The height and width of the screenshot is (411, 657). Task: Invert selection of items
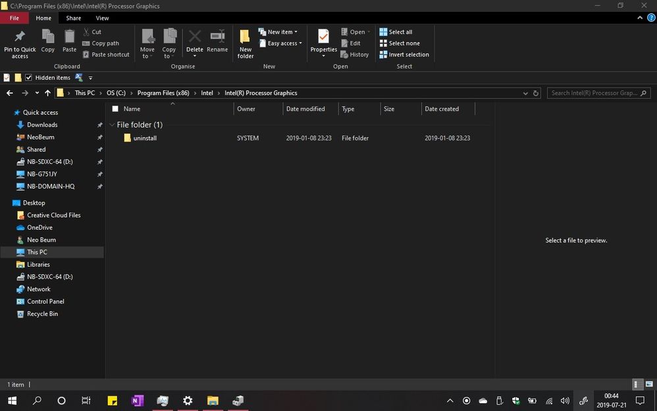[404, 55]
